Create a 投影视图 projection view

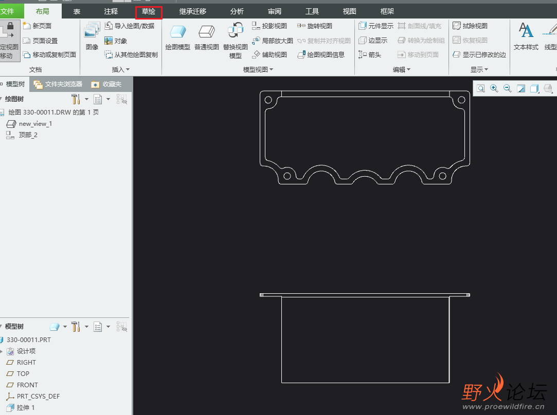click(269, 26)
